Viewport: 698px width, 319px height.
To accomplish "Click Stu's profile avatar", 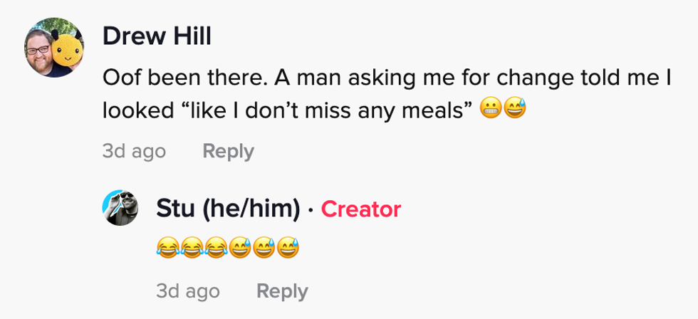I will 121,209.
